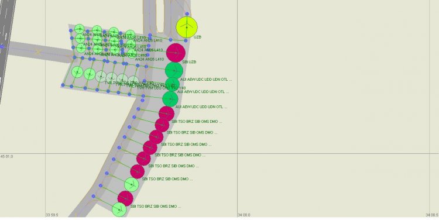Select blue node at the runway's left edge
The height and width of the screenshot is (220, 439).
point(2,47)
